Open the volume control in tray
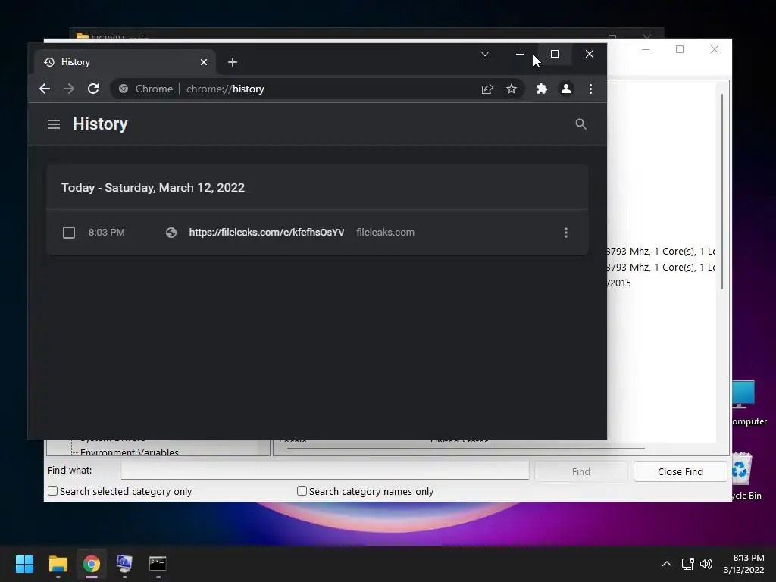This screenshot has height=582, width=776. click(x=706, y=564)
